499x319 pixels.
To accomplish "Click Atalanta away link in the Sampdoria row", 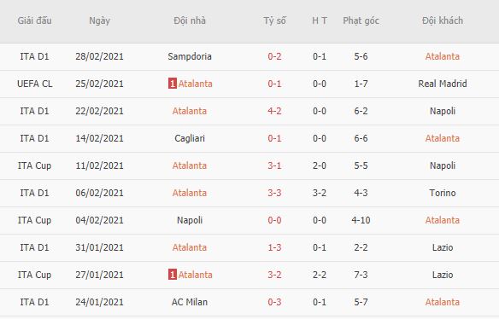I will tap(443, 56).
